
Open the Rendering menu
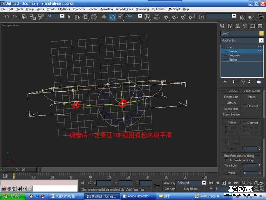[142, 9]
